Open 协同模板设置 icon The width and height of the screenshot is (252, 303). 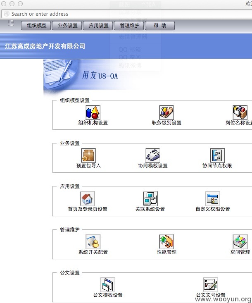click(x=153, y=155)
